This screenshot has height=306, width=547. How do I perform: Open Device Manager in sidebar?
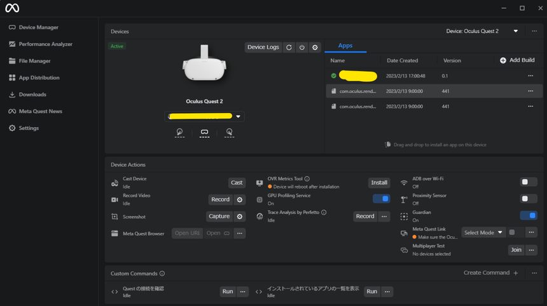point(34,27)
